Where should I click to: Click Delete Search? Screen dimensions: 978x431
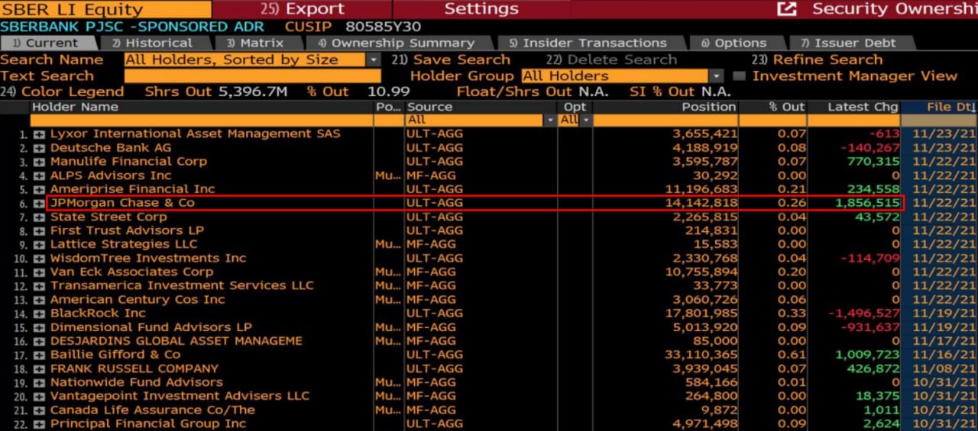click(611, 60)
